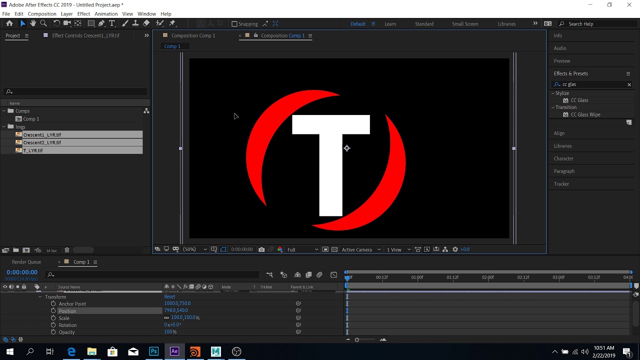Toggle the transparency grid in viewer

click(x=334, y=249)
